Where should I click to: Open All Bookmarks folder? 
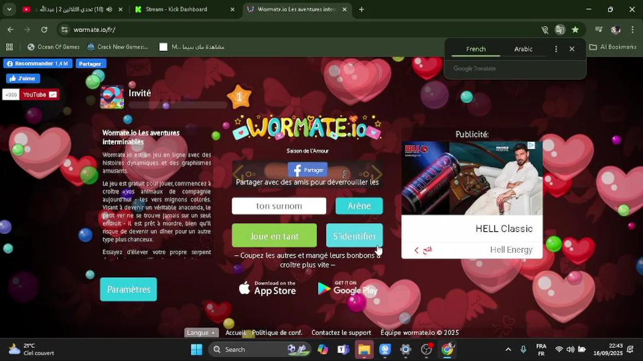pos(613,47)
